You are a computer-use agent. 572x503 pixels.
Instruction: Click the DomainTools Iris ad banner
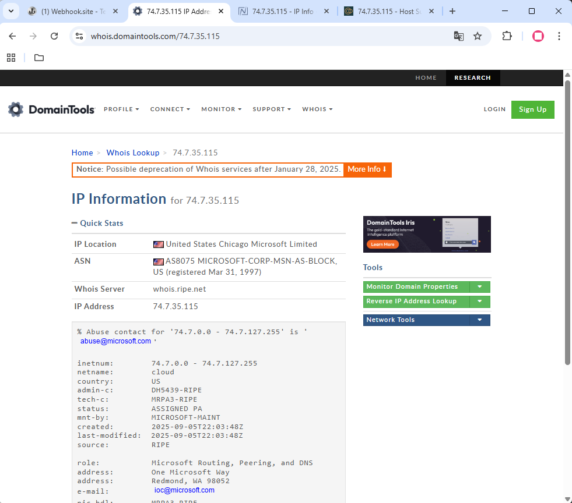(x=427, y=234)
